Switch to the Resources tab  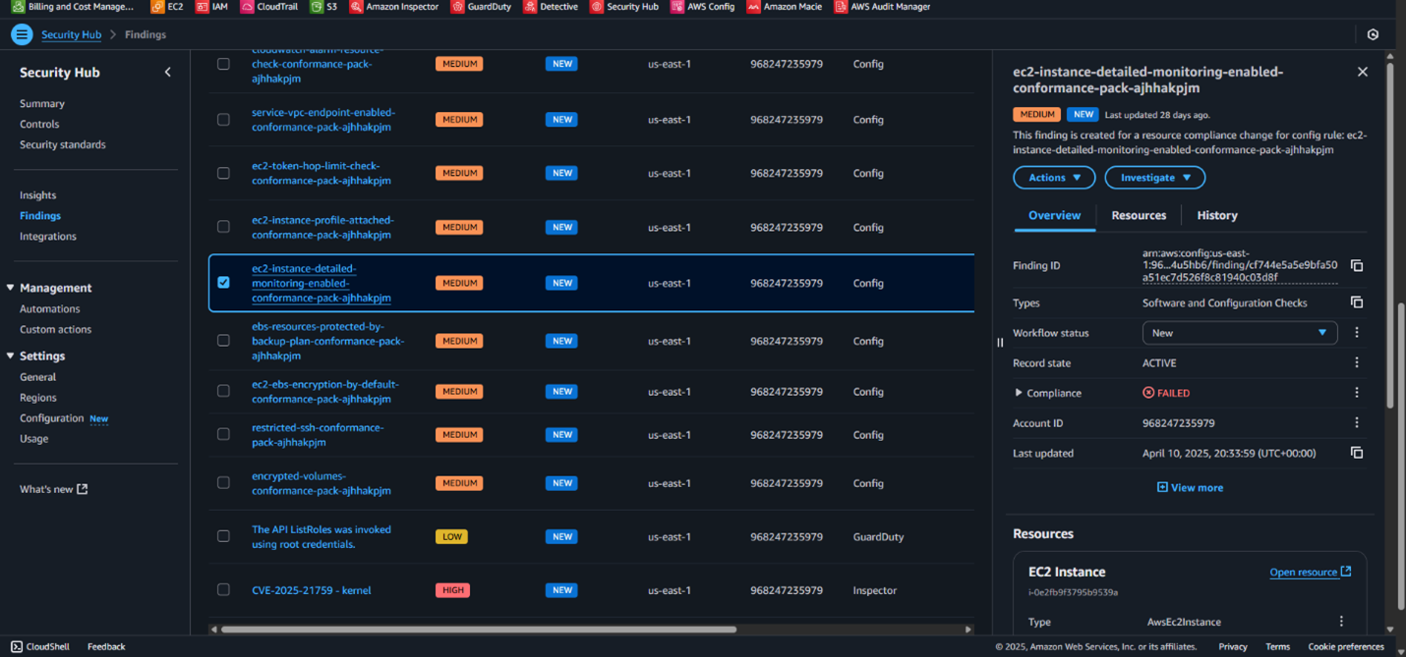(x=1138, y=215)
